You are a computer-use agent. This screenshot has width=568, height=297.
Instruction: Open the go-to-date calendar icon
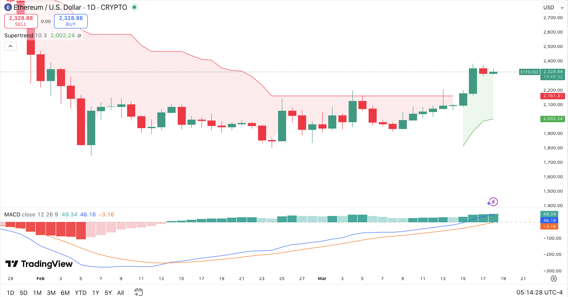click(138, 292)
